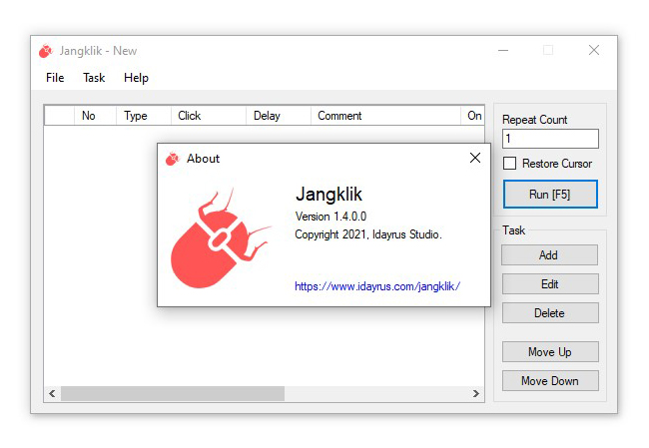Viewport: 649px width, 448px height.
Task: Sort by the No column header
Action: tap(95, 116)
